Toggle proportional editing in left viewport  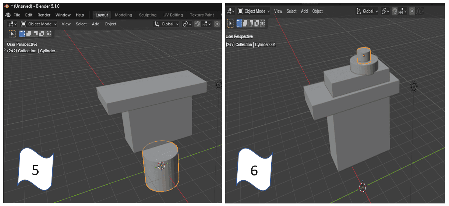point(217,24)
